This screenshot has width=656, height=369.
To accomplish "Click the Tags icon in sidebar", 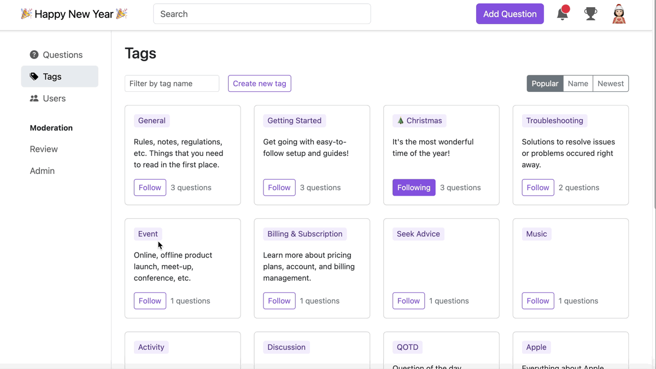I will (x=34, y=77).
